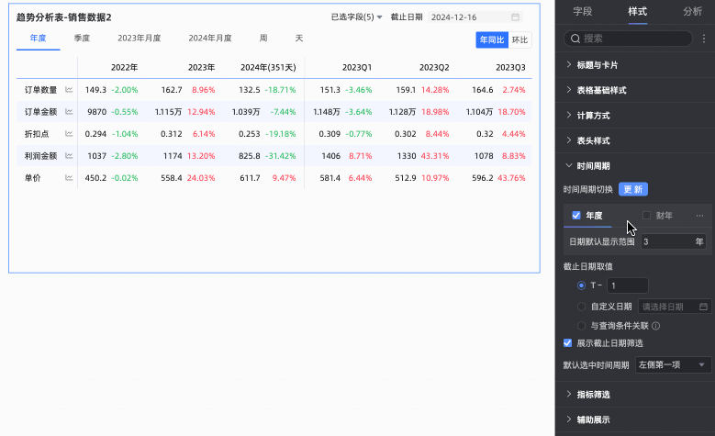Check the 年度 checkbox

[x=576, y=216]
